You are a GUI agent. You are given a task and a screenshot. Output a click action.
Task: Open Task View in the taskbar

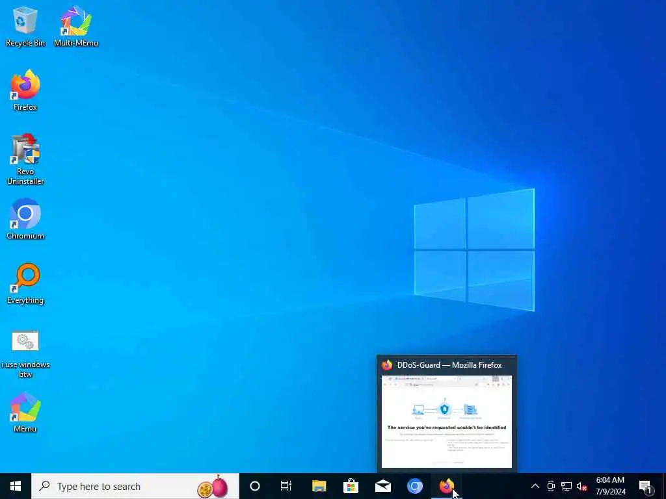(x=286, y=486)
